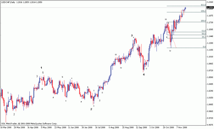Click the 1.2160 price axis label
The image size is (214, 129).
pyautogui.click(x=210, y=2)
